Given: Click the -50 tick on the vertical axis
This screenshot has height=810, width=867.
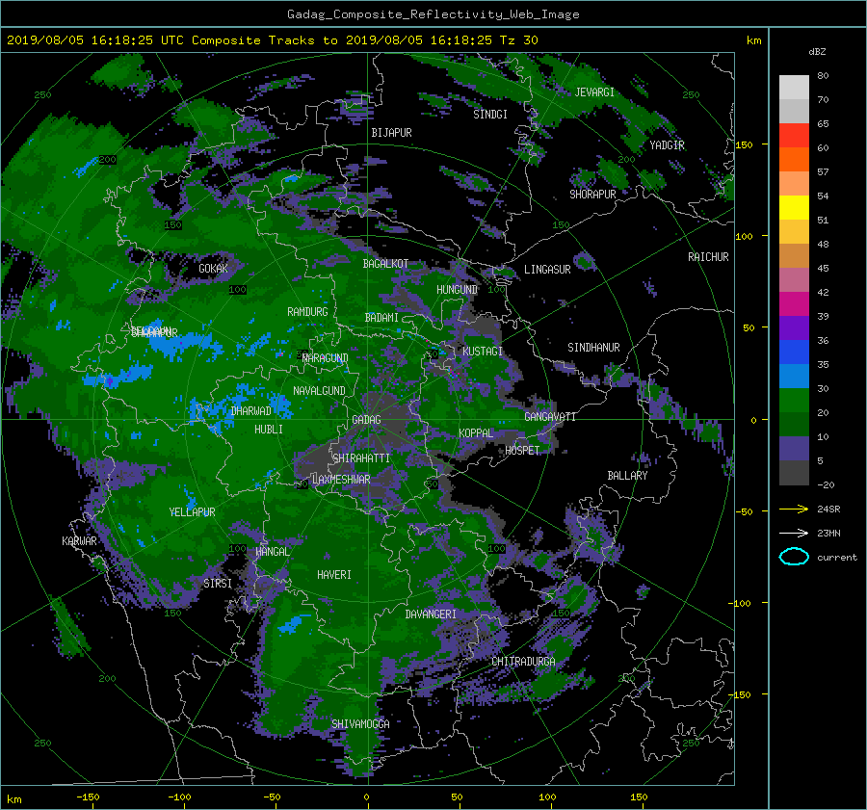Looking at the screenshot, I should [x=745, y=511].
